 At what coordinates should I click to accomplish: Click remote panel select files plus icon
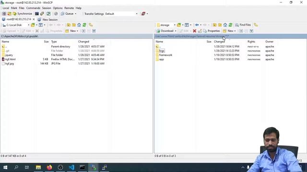click(x=241, y=31)
